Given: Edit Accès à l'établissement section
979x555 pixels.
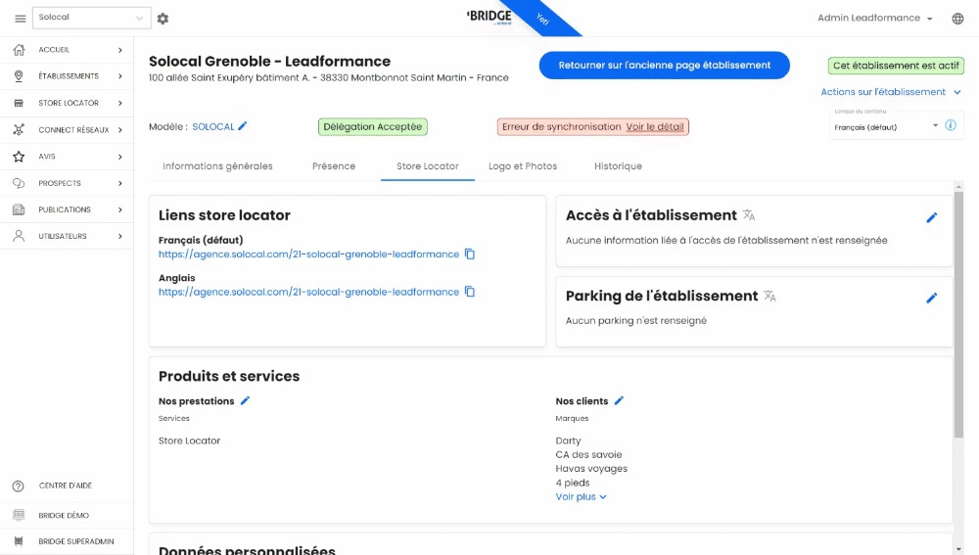Looking at the screenshot, I should coord(931,217).
